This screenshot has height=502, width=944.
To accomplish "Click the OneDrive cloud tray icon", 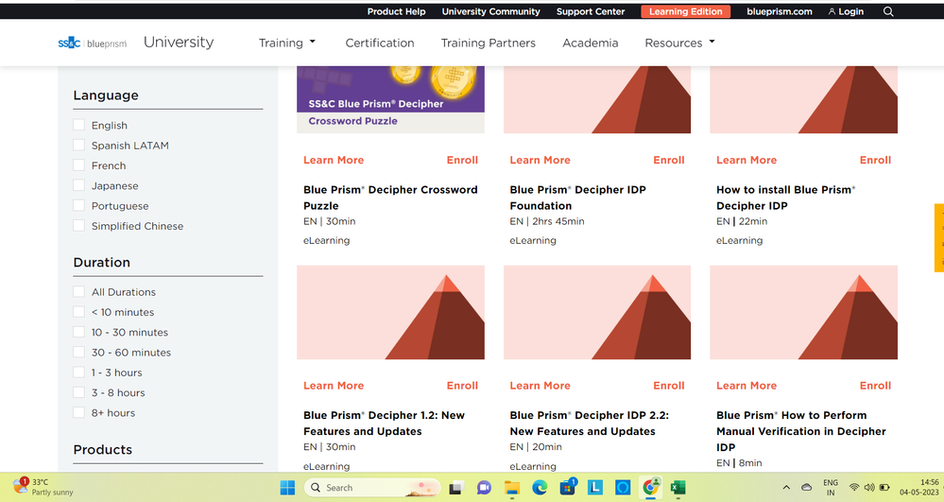I will tap(806, 488).
